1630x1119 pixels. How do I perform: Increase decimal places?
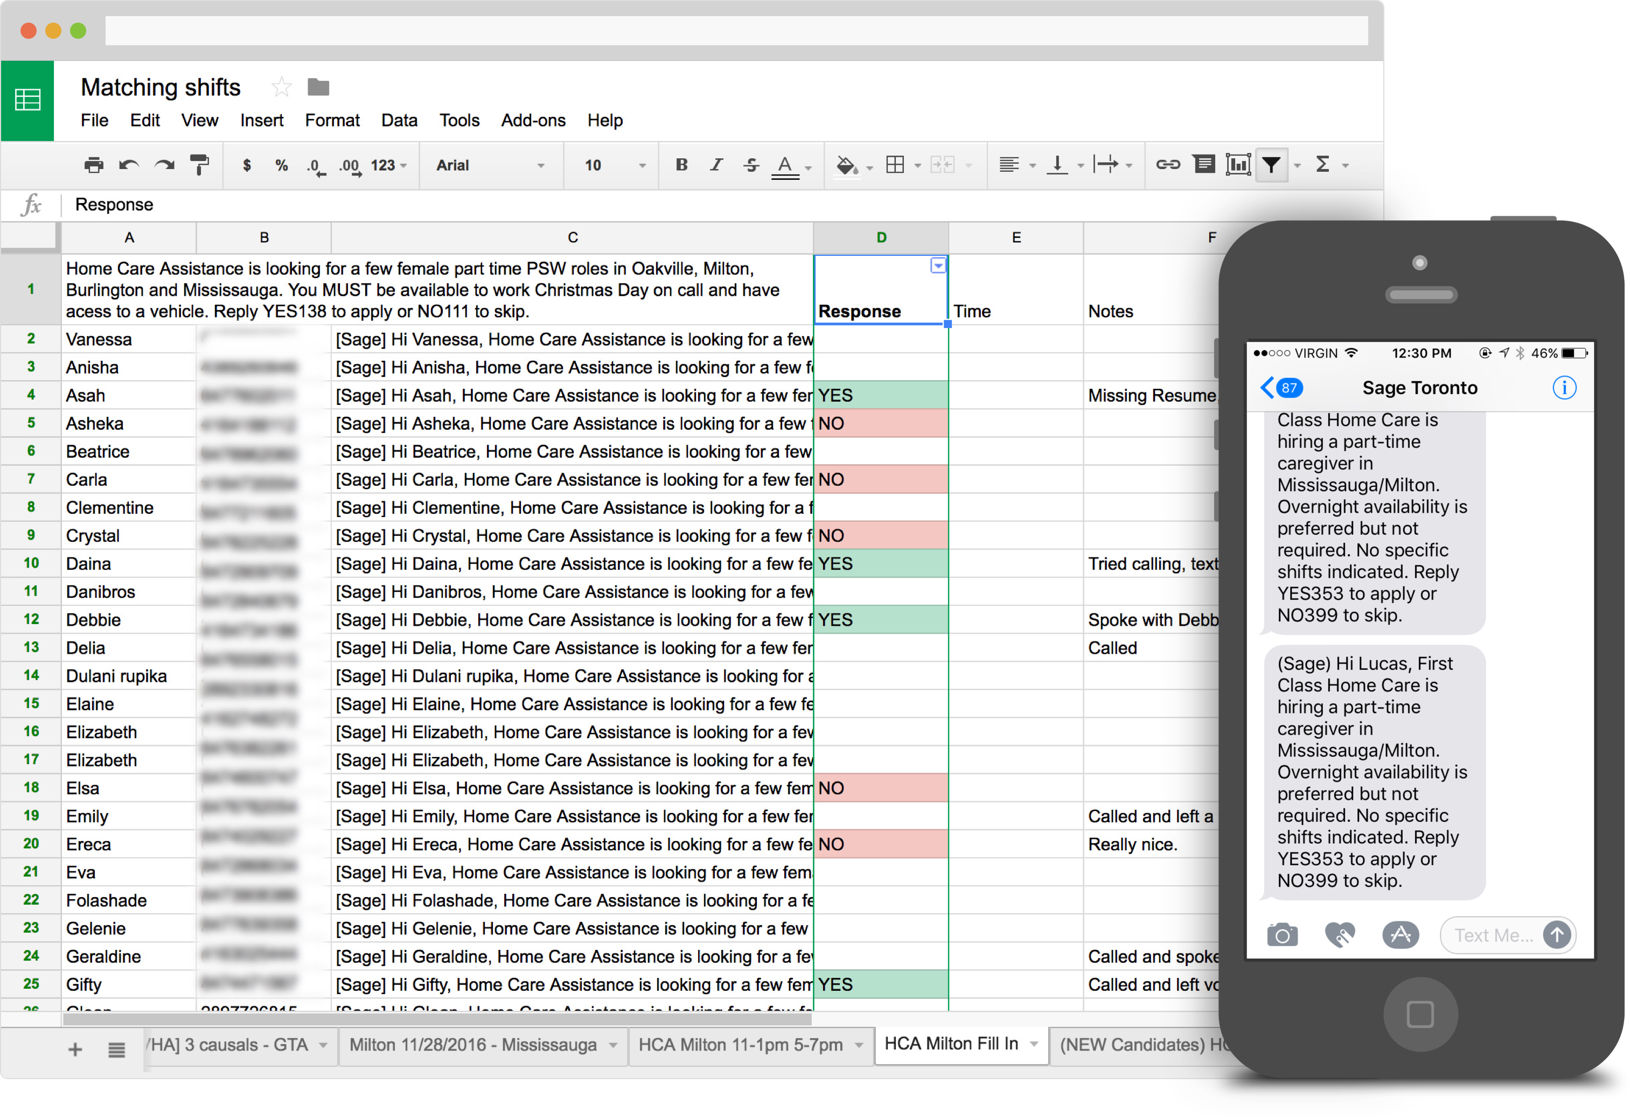tap(350, 167)
